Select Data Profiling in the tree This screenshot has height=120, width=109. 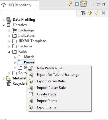tap(24, 20)
